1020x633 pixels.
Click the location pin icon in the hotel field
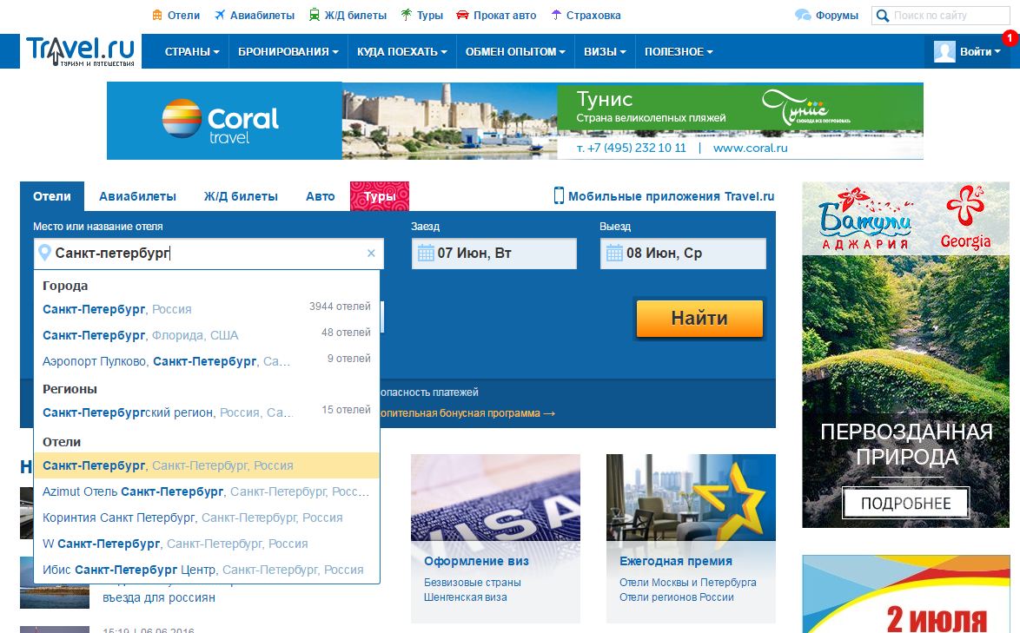click(44, 253)
